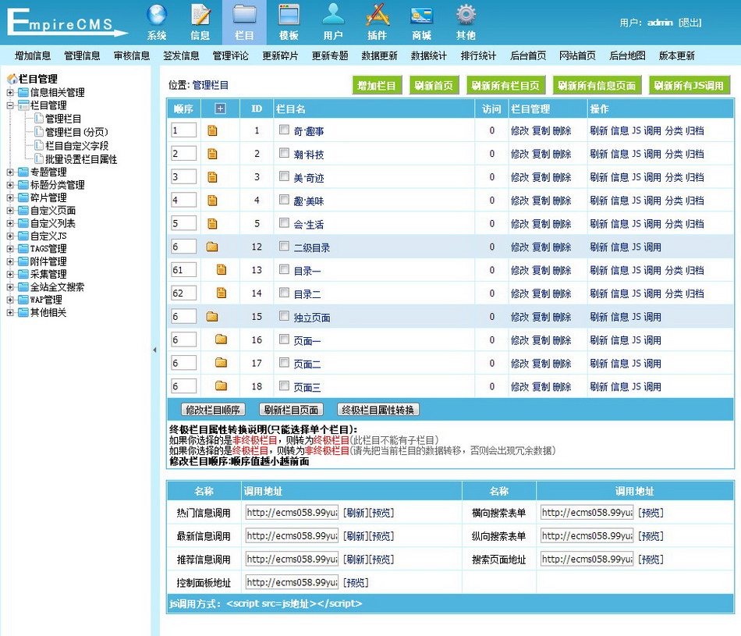This screenshot has height=636, width=741.
Task: Expand the 其他相关 tree node
Action: click(x=10, y=313)
